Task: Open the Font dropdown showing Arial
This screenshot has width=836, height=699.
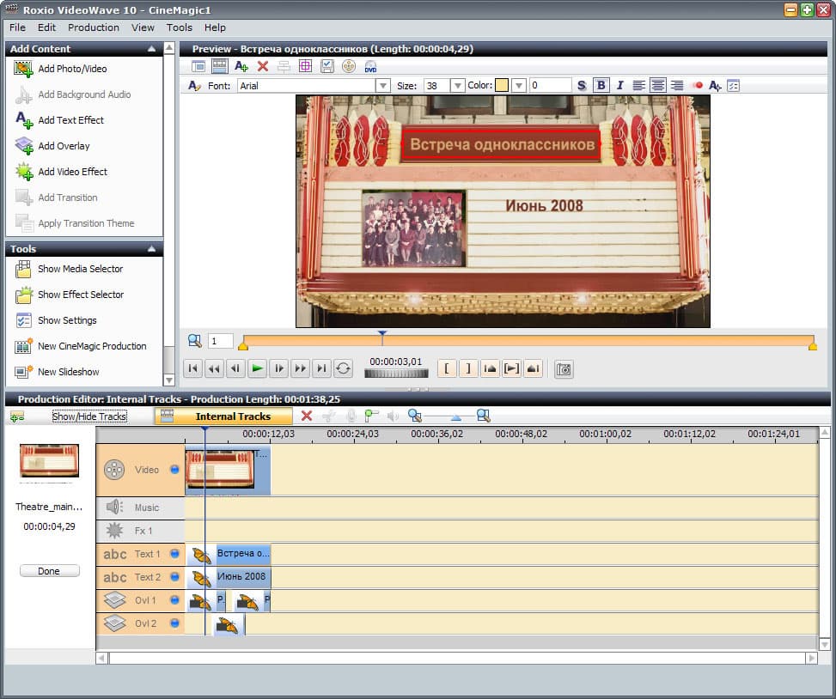Action: (382, 86)
